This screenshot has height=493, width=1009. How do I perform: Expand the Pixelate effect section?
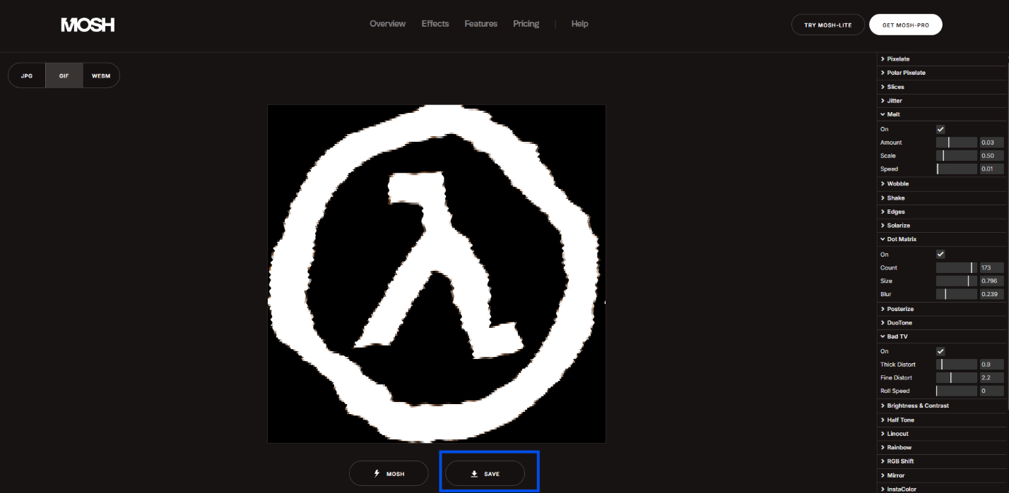click(x=942, y=59)
